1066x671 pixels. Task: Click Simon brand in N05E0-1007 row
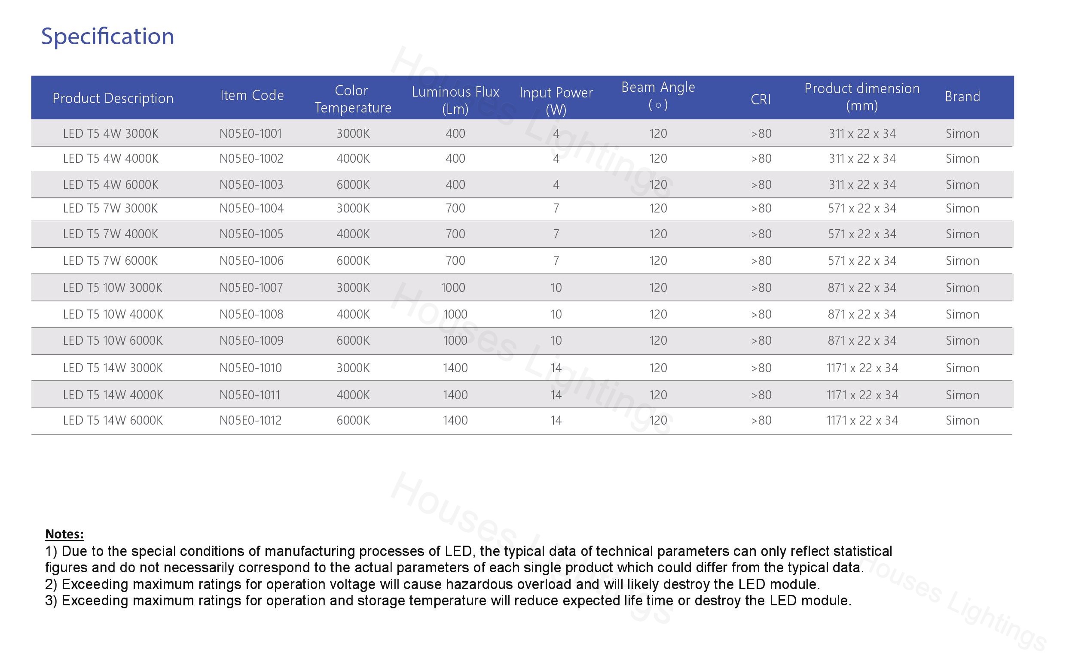(962, 288)
